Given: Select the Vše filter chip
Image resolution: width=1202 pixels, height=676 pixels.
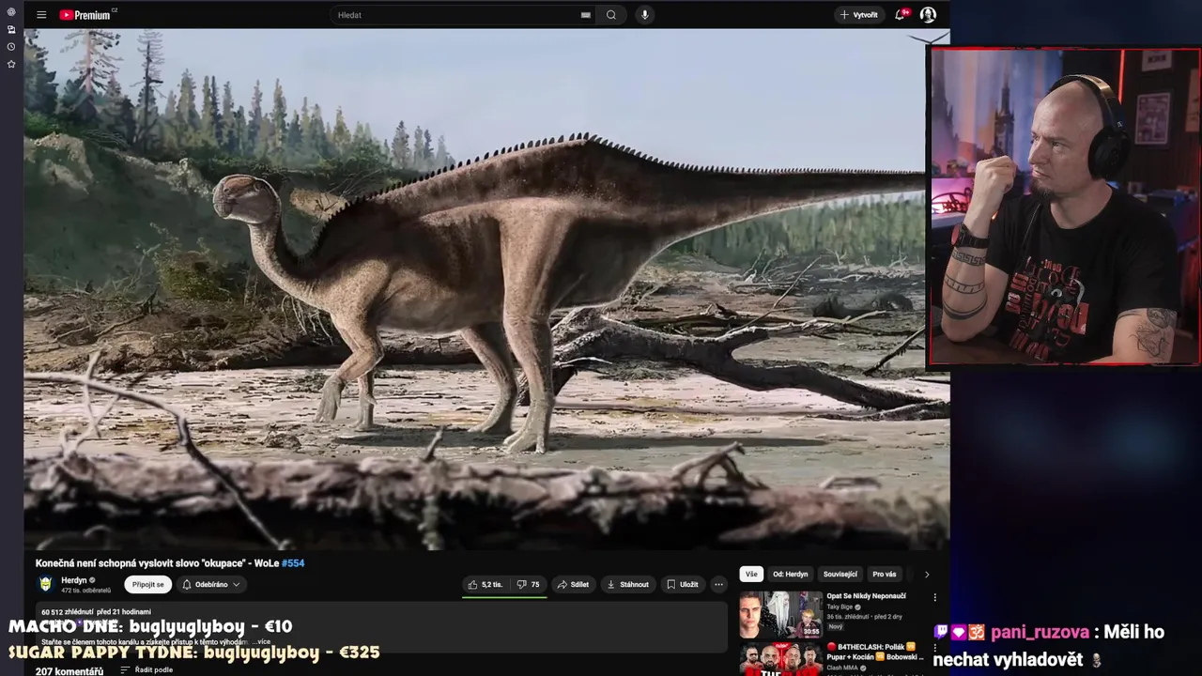Looking at the screenshot, I should coord(751,575).
